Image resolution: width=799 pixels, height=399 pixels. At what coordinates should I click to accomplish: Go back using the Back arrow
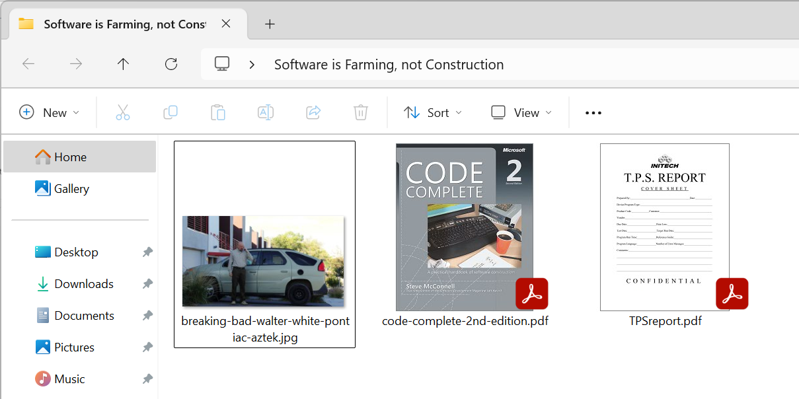(x=28, y=64)
